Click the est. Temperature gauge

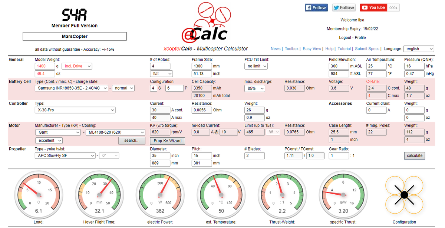[x=221, y=194]
